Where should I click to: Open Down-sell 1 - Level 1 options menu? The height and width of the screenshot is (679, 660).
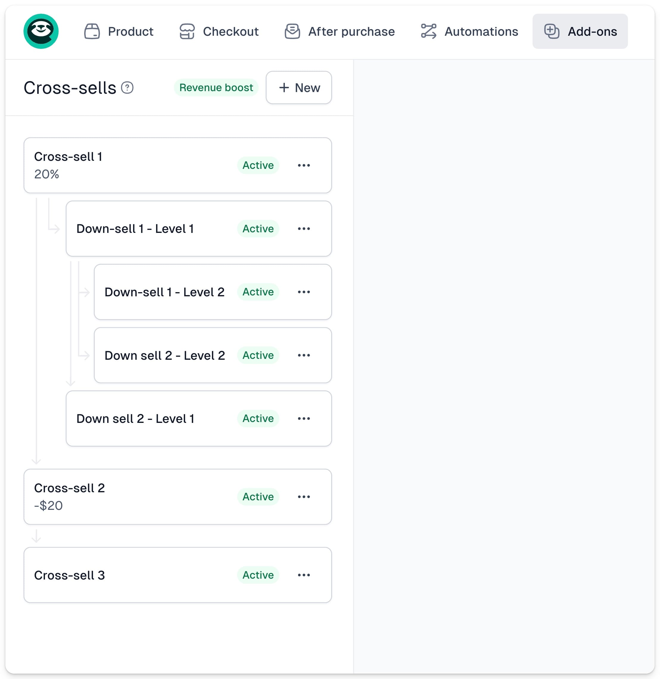(x=304, y=229)
